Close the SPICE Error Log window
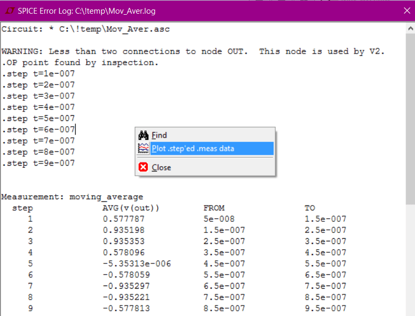Image resolution: width=415 pixels, height=316 pixels. point(407,11)
